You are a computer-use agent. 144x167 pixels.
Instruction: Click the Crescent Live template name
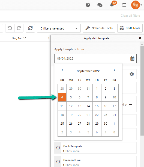click(72, 160)
